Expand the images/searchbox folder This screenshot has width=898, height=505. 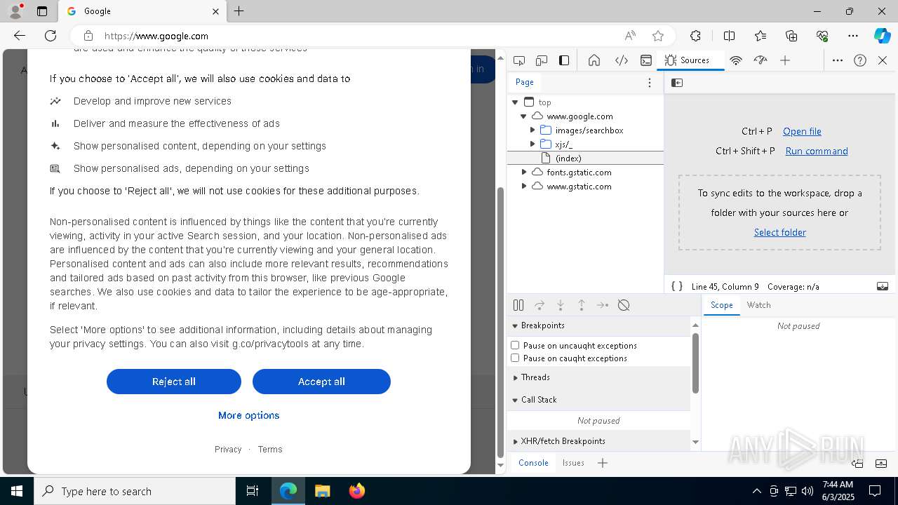[532, 130]
